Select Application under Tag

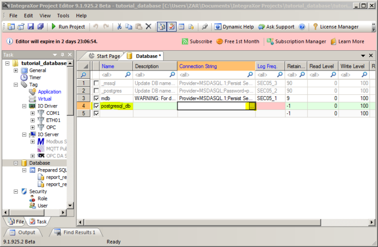(x=49, y=92)
